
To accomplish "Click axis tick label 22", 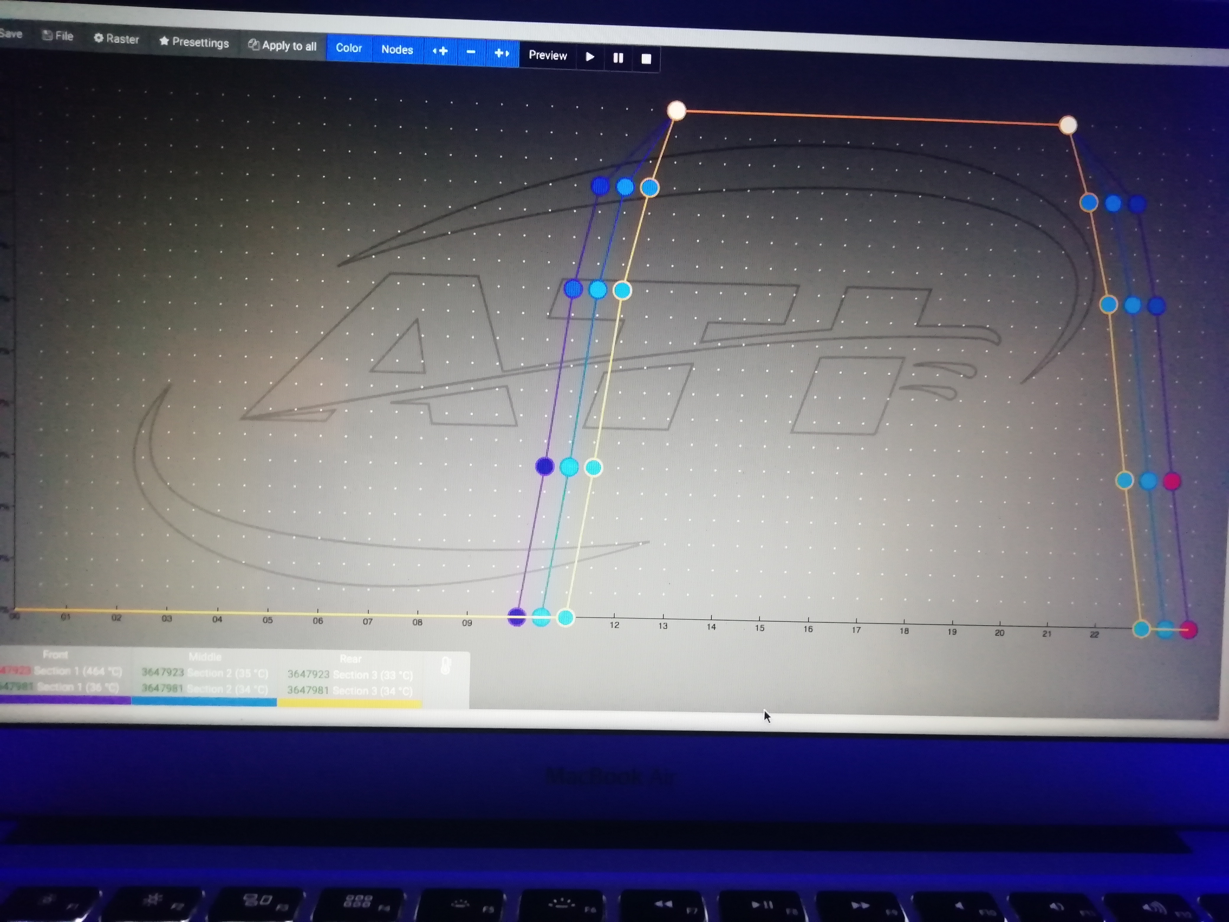I will [x=1094, y=634].
